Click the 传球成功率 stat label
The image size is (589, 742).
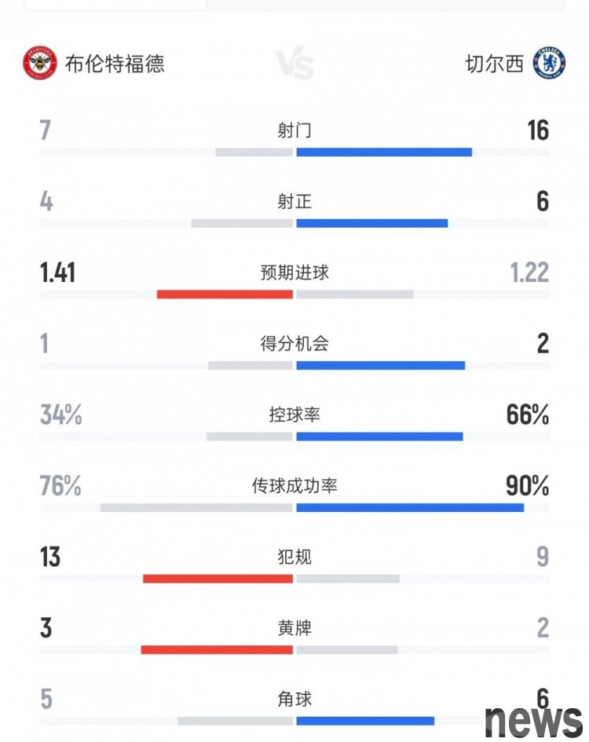(x=294, y=486)
